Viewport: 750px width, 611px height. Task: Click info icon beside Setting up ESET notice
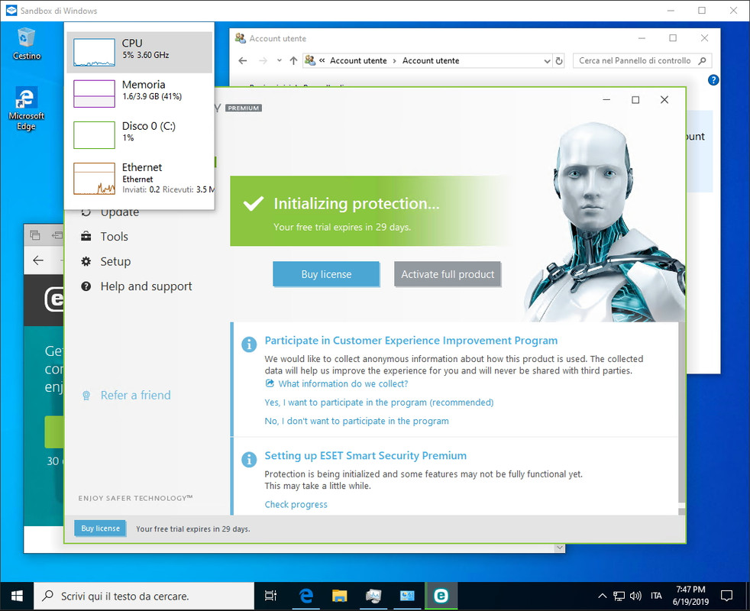point(249,459)
